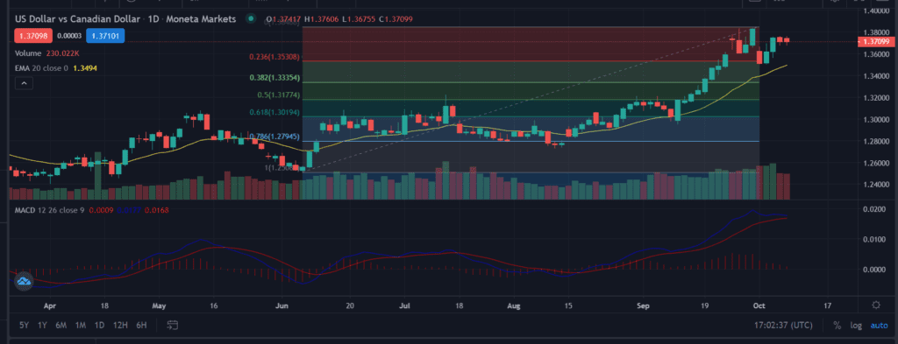Click the red sell price 1.37098 button

coord(32,36)
